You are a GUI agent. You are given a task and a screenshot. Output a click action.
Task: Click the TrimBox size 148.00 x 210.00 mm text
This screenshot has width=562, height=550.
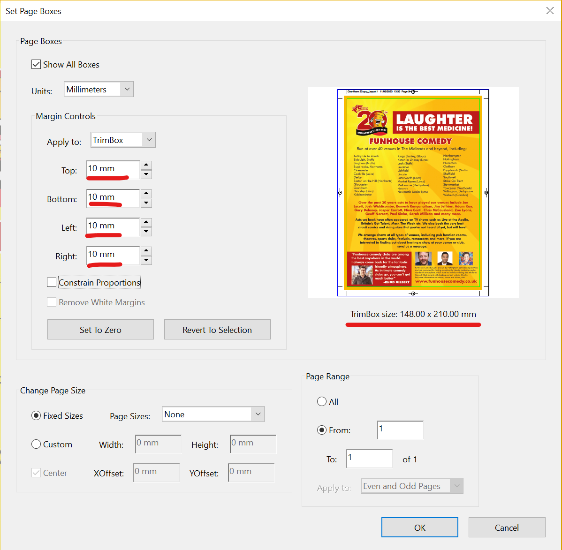pyautogui.click(x=413, y=314)
